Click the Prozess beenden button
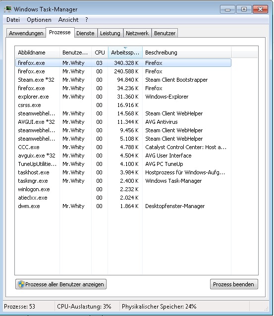This screenshot has width=274, height=316. tap(234, 284)
